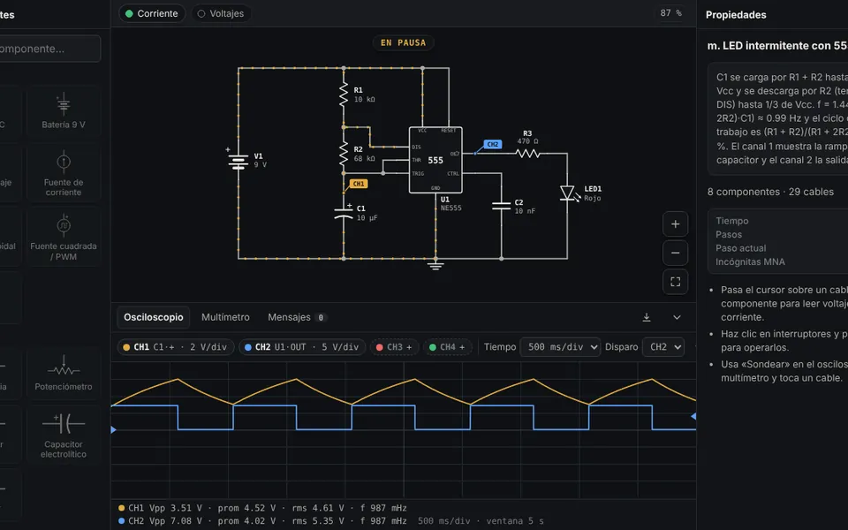Add a Potenciómetro component
Image resolution: width=848 pixels, height=530 pixels.
[x=64, y=372]
